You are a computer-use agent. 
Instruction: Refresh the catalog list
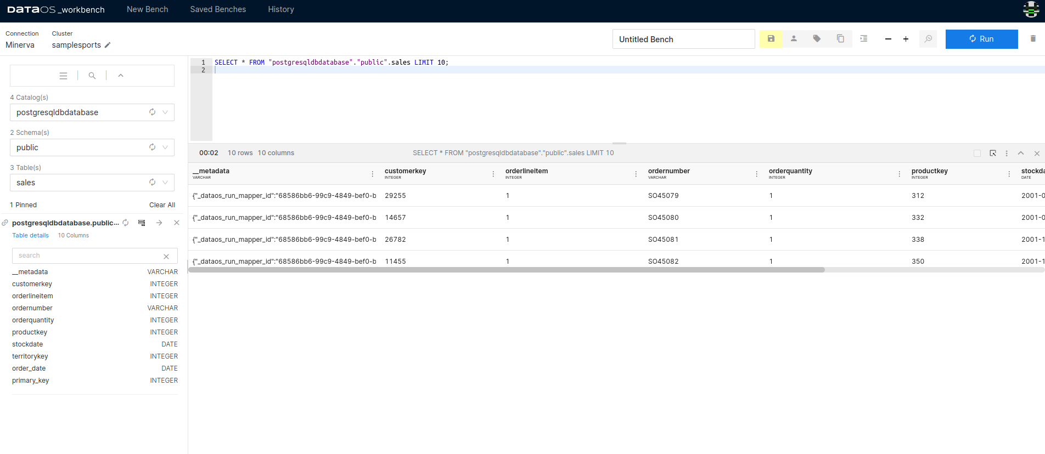coord(153,112)
